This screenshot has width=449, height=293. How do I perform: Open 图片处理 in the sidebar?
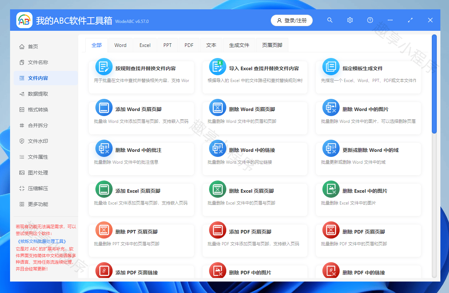46,173
